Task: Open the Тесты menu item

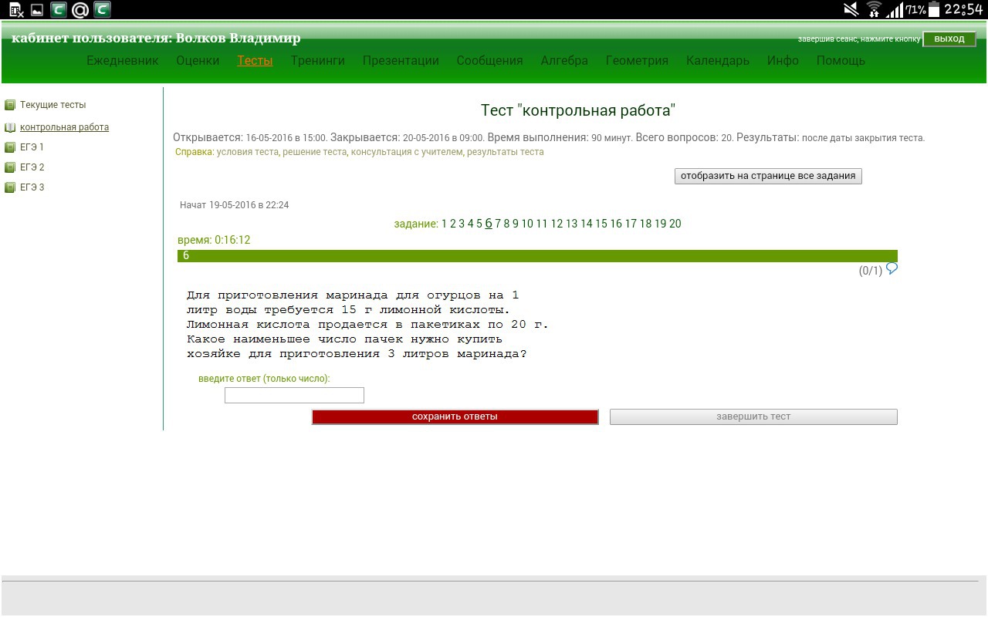Action: click(255, 60)
